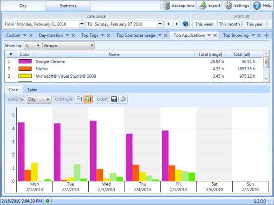Select the Google Chrome row name
This screenshot has width=274, height=205.
click(x=50, y=62)
